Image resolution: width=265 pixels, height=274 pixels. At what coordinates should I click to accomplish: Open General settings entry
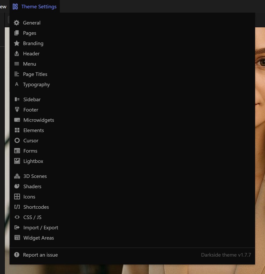[32, 23]
